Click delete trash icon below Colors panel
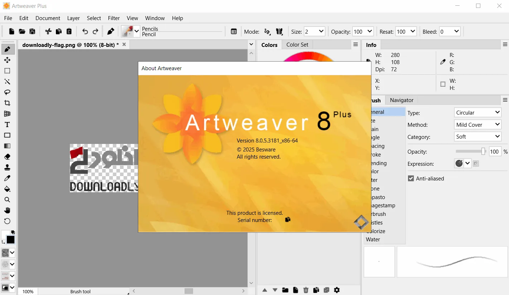Viewport: 509px width, 295px height. [306, 290]
